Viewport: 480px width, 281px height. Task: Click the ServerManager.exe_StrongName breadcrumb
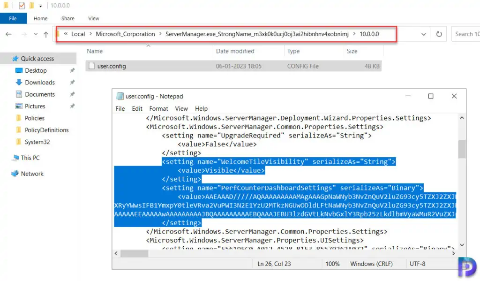(x=257, y=34)
